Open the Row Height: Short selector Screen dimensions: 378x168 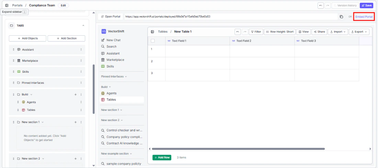coord(280,32)
